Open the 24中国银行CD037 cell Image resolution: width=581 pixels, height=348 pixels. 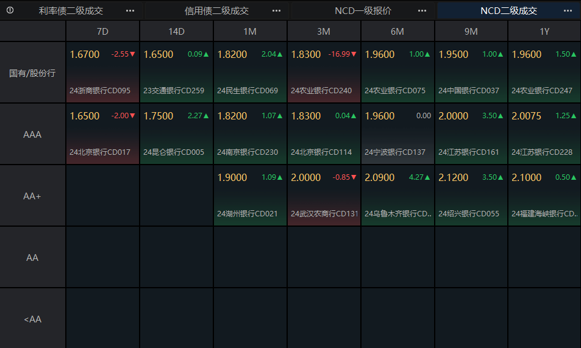pyautogui.click(x=471, y=73)
